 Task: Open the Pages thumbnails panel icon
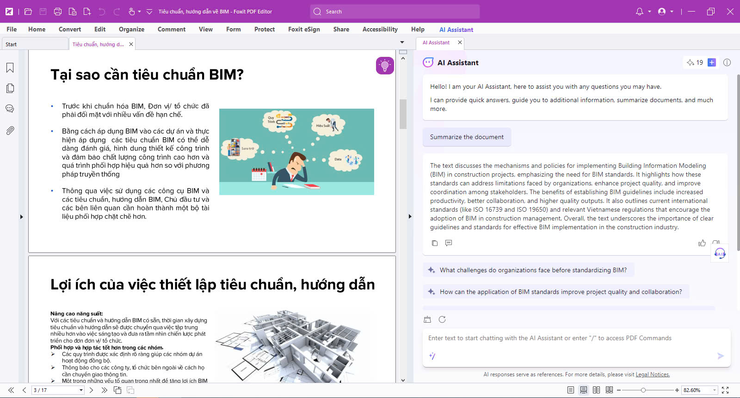click(10, 88)
